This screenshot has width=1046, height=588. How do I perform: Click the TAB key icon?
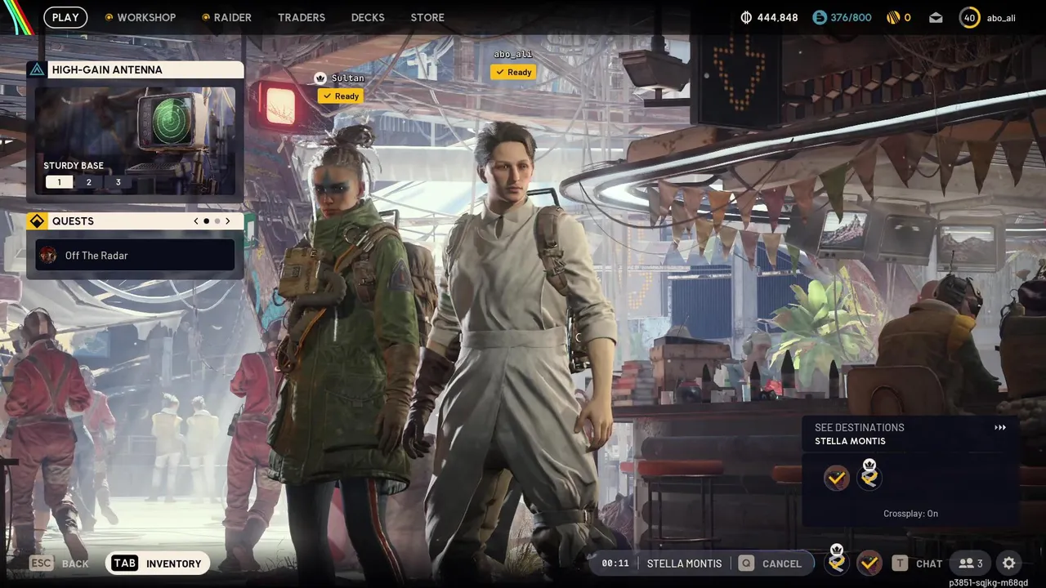pyautogui.click(x=125, y=563)
